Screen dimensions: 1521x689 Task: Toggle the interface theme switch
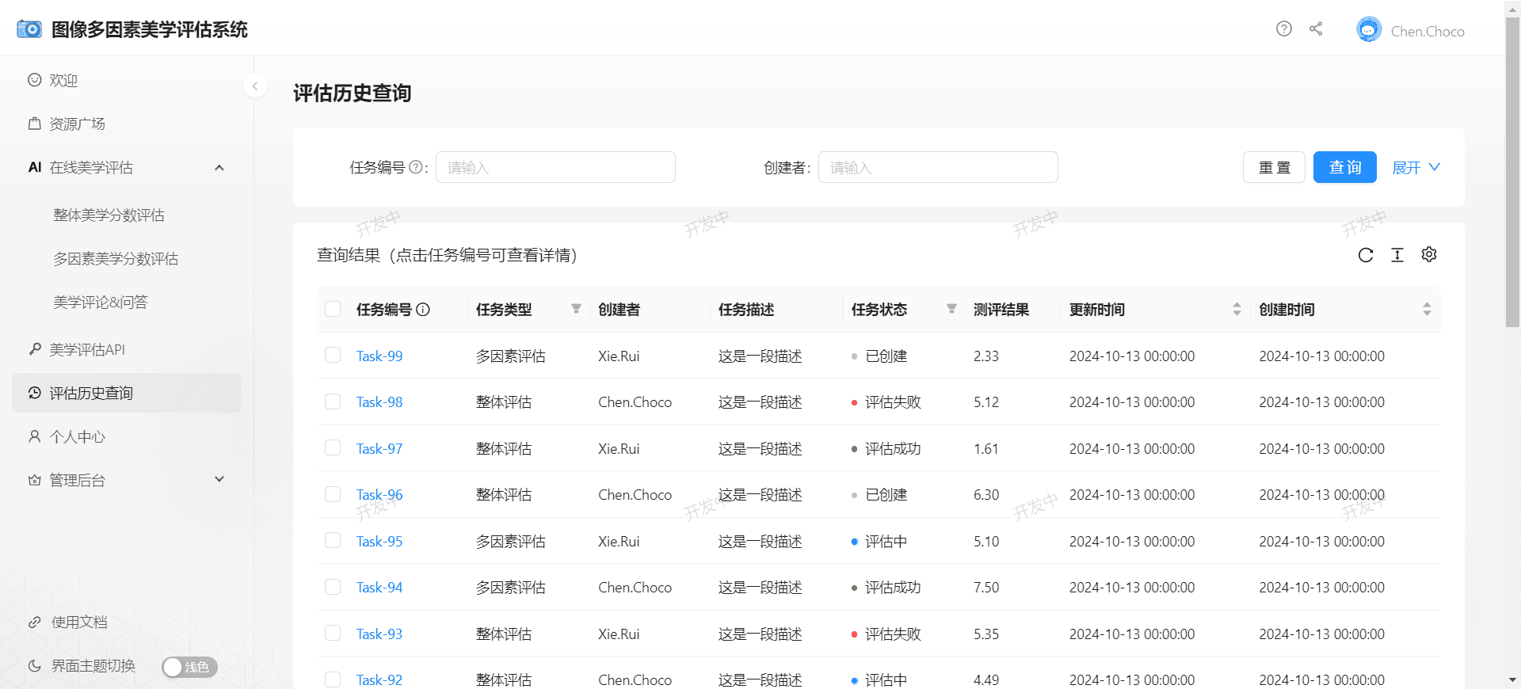(x=189, y=667)
